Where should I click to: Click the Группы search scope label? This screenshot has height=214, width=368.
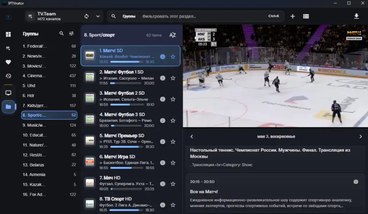pyautogui.click(x=129, y=16)
